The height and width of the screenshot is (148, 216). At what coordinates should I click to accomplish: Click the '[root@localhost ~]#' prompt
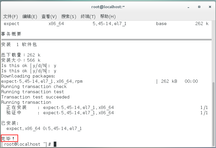[x=26, y=144]
